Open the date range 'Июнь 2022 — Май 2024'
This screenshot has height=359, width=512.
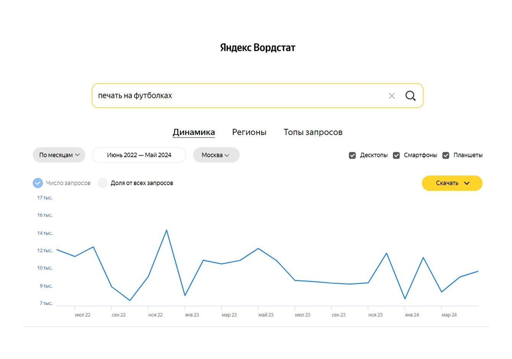click(139, 155)
